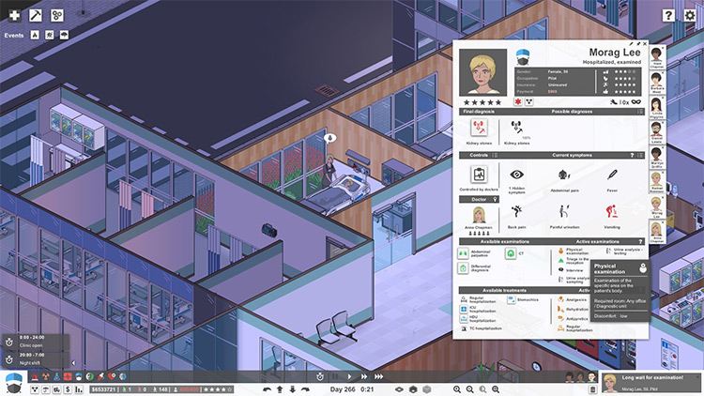Viewport: 704px width, 396px height.
Task: Toggle visibility eye in bottom bar
Action: click(399, 389)
